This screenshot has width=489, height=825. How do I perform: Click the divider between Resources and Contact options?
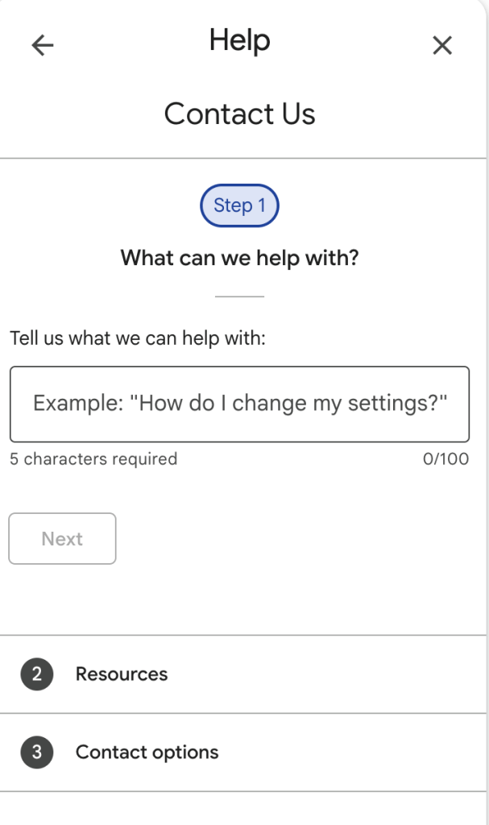click(x=242, y=713)
